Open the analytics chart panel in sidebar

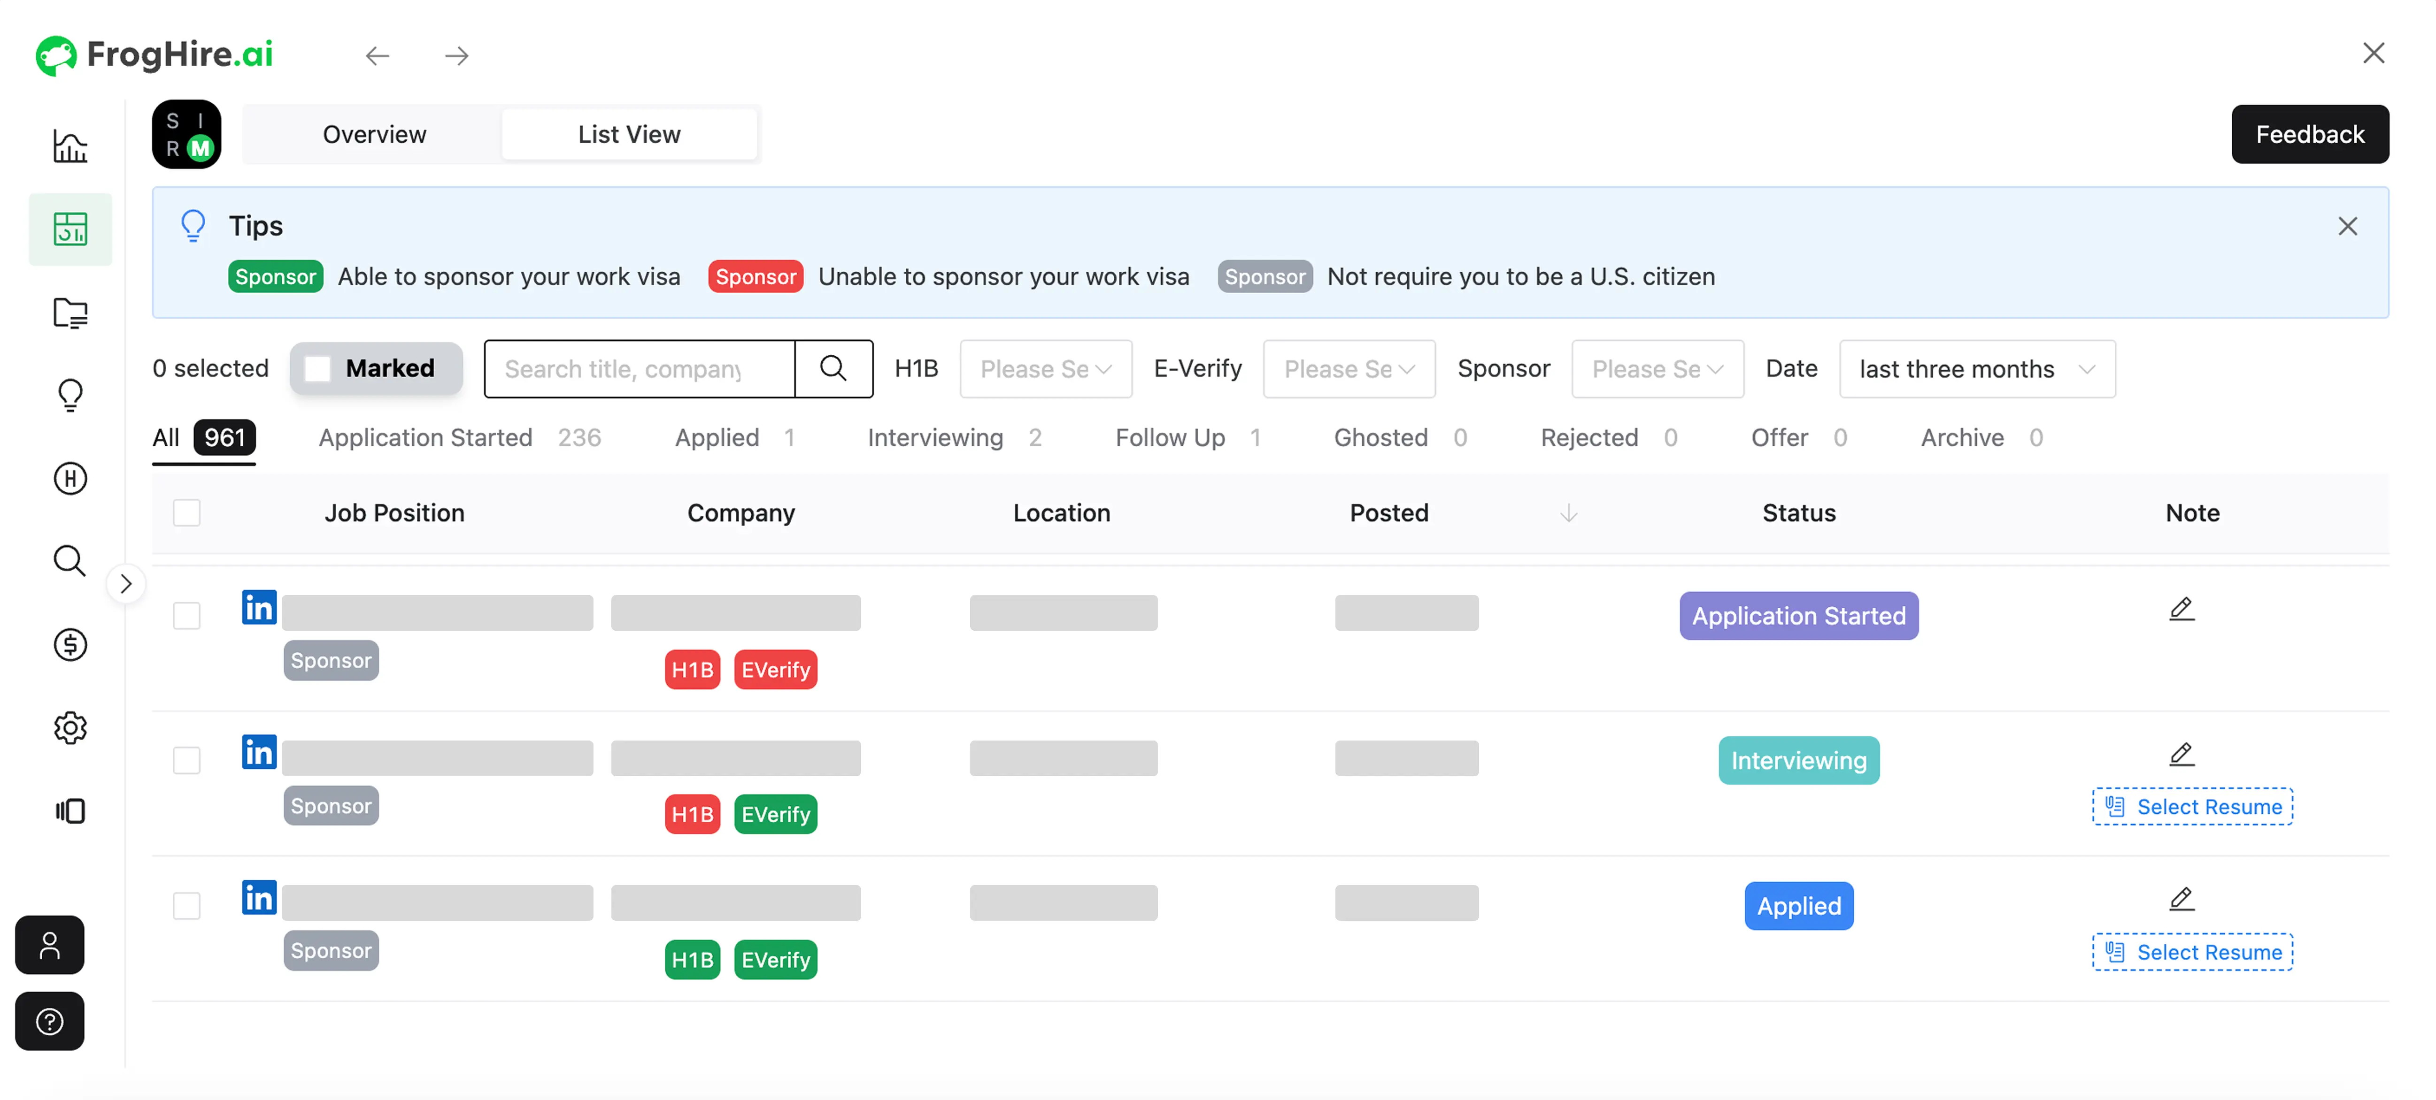point(70,146)
